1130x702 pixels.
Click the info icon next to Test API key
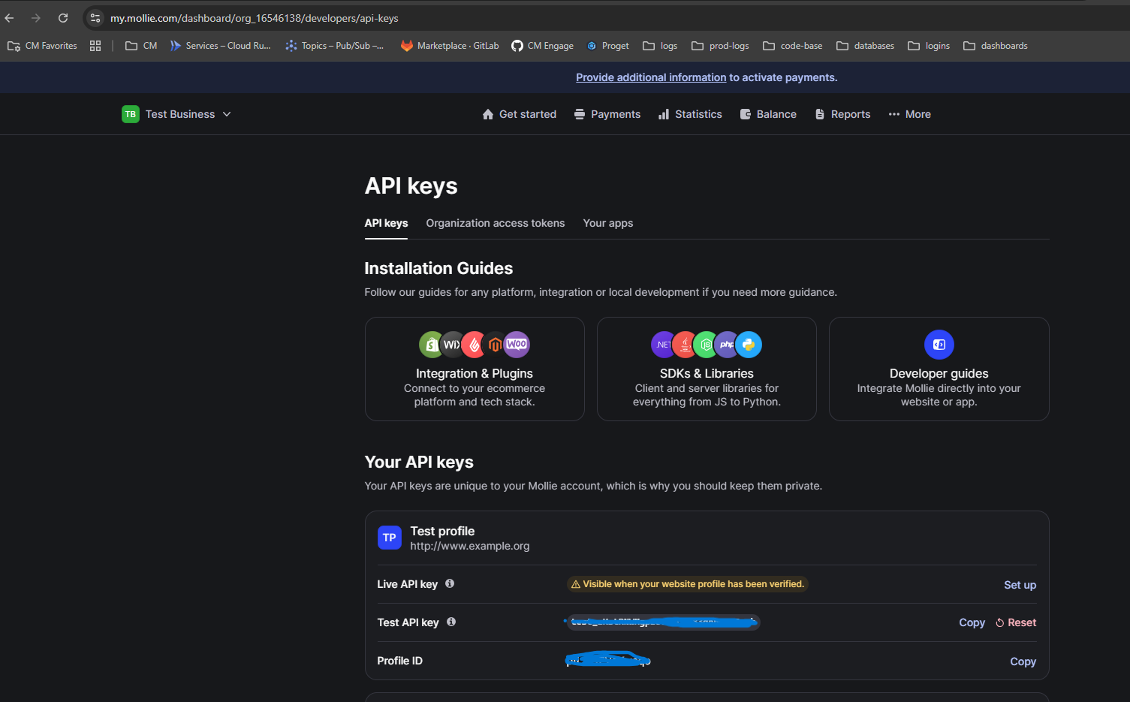(x=451, y=622)
